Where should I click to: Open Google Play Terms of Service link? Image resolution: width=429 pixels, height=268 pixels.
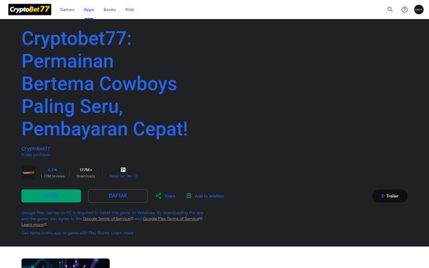[x=172, y=219]
